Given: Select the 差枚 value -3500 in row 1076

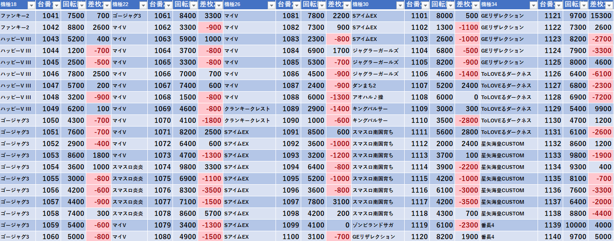Looking at the screenshot, I should point(211,190).
